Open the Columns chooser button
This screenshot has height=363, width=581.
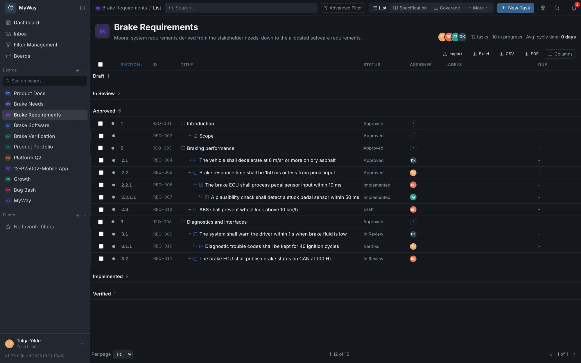tap(560, 54)
